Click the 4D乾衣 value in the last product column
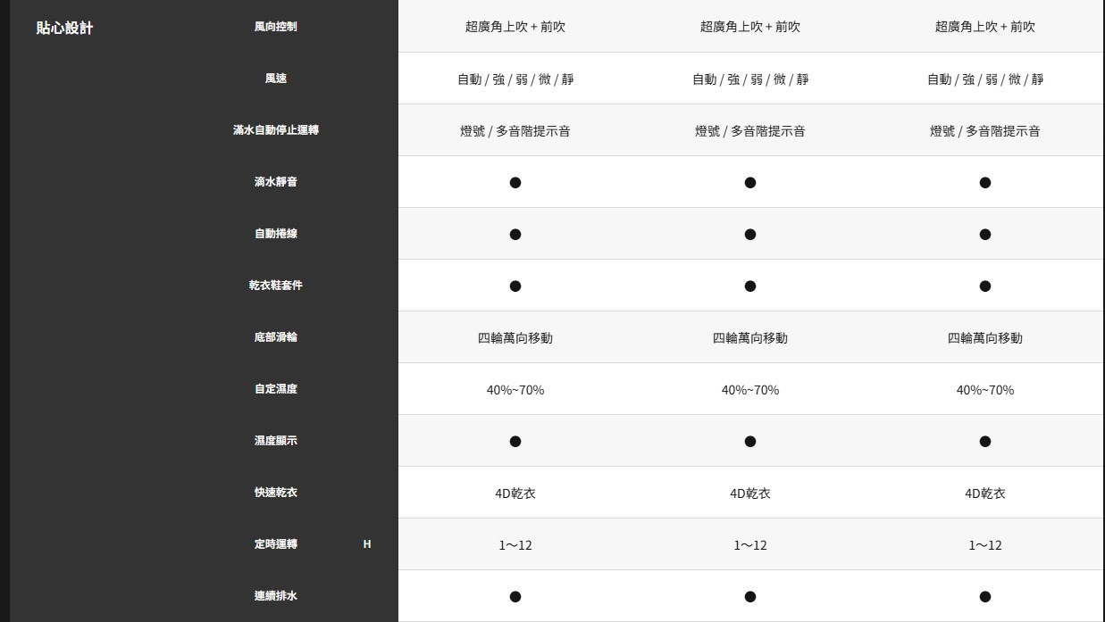Screen dimensions: 1105x622 [985, 493]
